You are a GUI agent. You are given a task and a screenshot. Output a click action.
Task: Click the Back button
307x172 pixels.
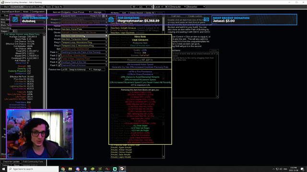tap(5, 7)
